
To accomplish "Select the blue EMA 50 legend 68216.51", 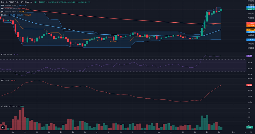I will 14,5.
